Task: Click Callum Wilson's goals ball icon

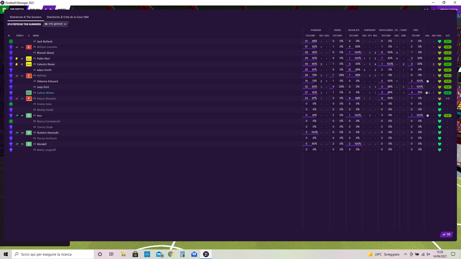Action: pos(427,93)
